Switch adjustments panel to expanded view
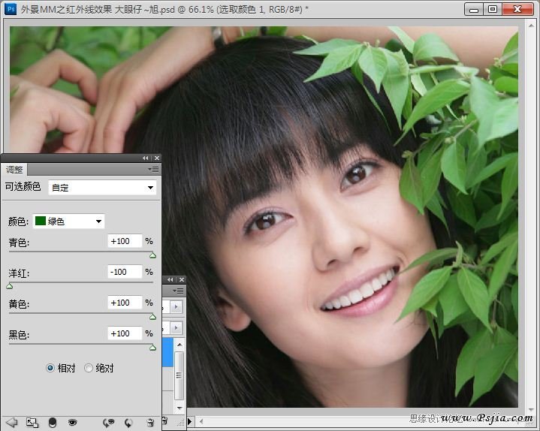 coord(32,423)
